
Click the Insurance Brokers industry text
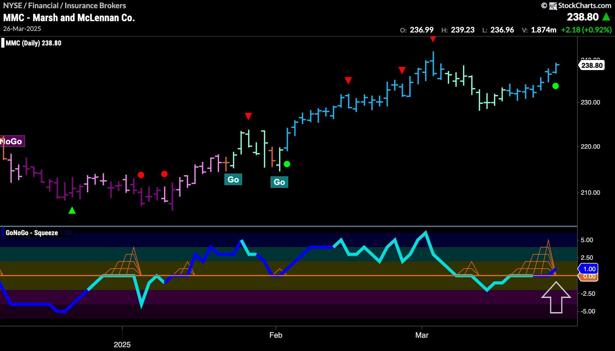coord(95,6)
